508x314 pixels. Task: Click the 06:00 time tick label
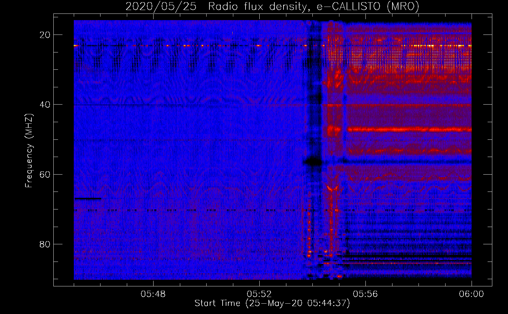tap(472, 294)
